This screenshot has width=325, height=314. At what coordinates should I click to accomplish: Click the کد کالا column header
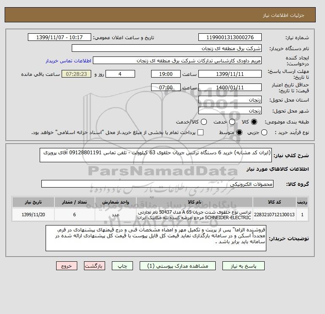point(274,202)
